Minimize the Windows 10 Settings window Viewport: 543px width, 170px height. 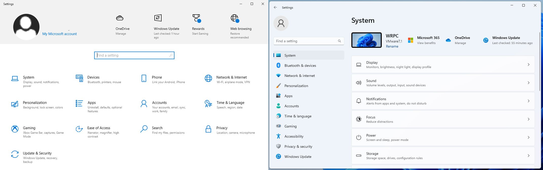[x=241, y=4]
